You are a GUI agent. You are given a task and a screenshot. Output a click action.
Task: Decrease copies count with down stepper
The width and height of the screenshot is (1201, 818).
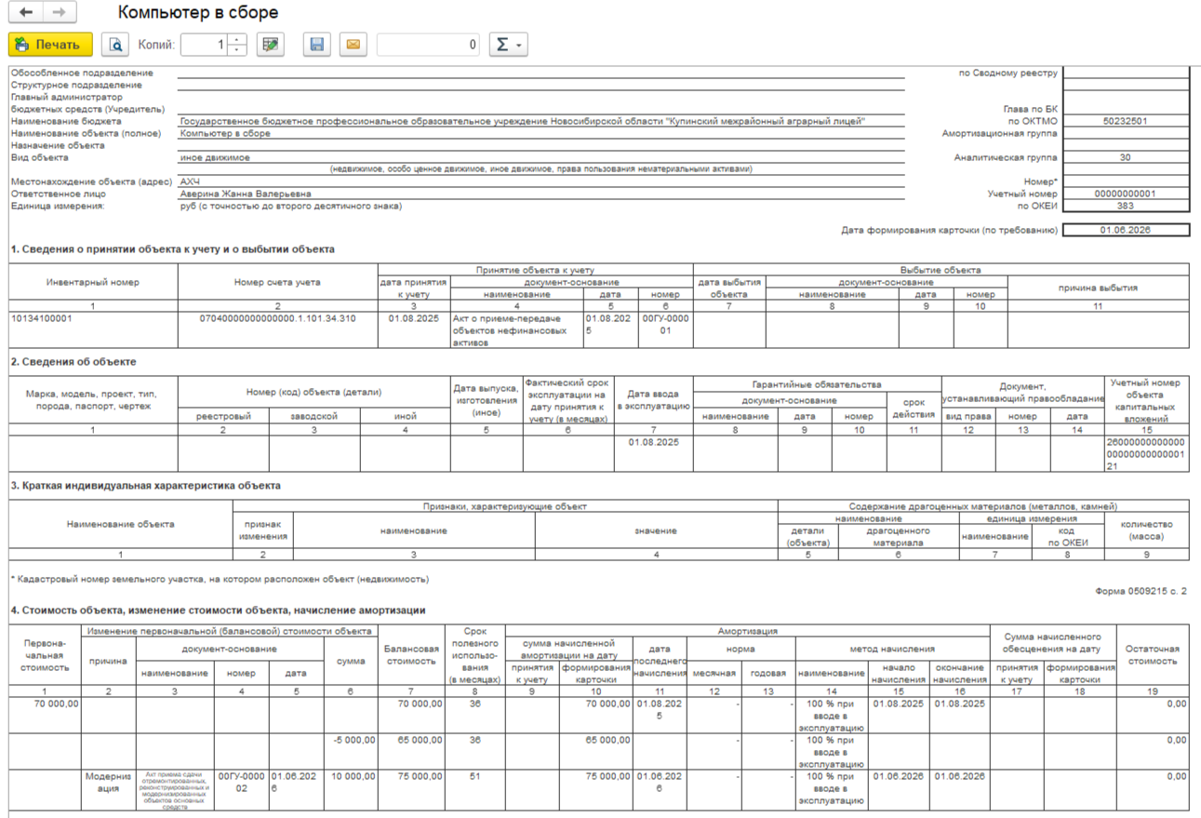point(236,49)
